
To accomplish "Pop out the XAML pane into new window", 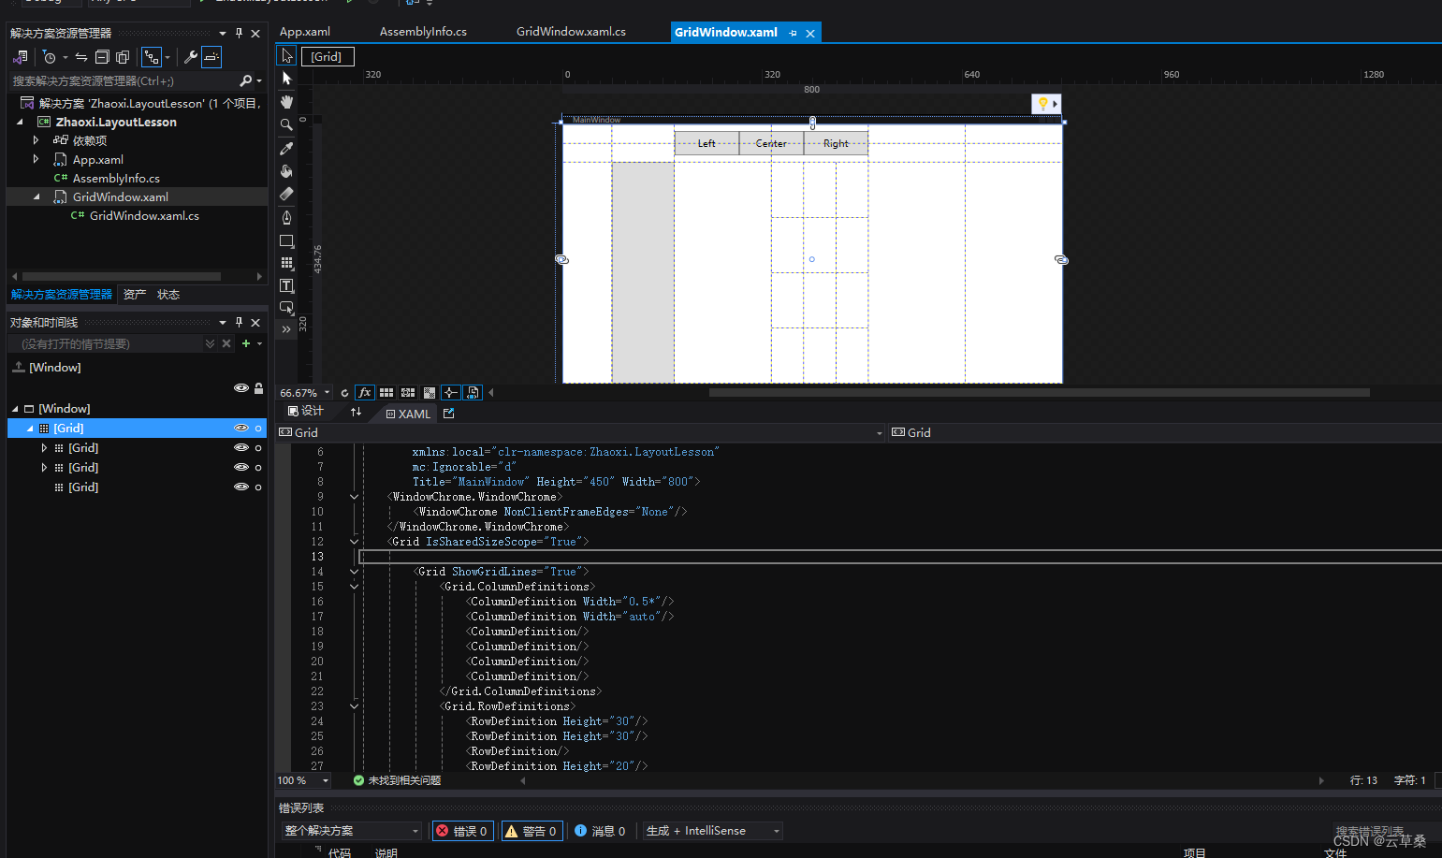I will click(x=449, y=413).
